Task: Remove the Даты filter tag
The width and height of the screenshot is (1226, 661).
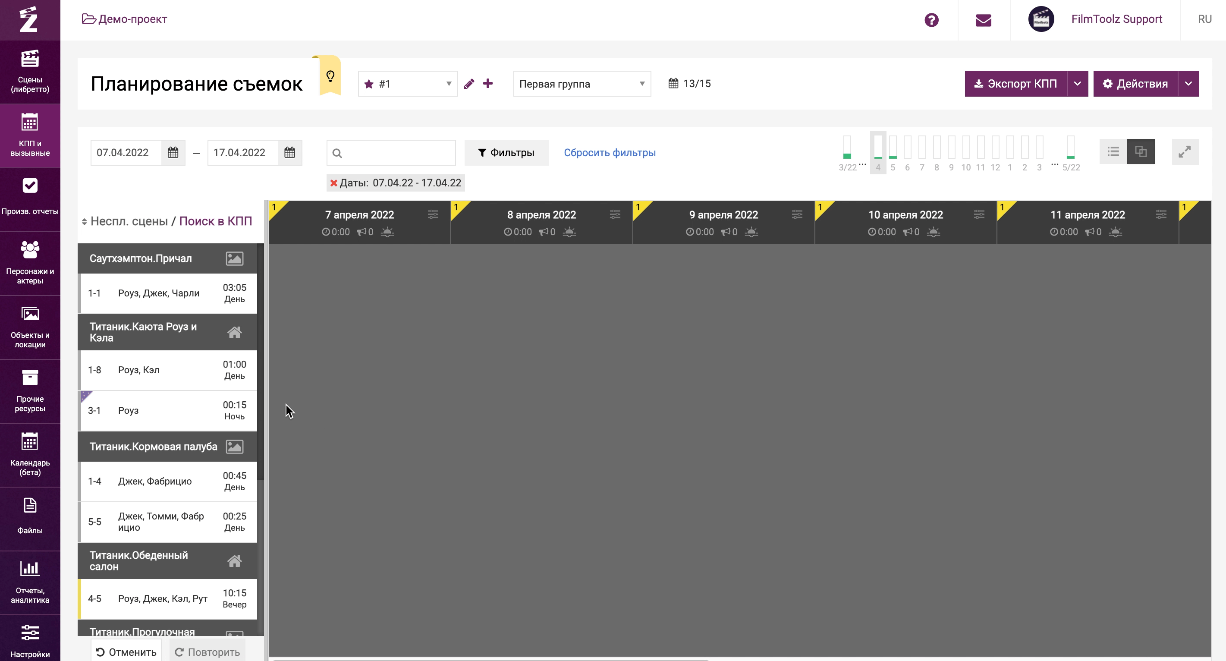Action: tap(333, 183)
